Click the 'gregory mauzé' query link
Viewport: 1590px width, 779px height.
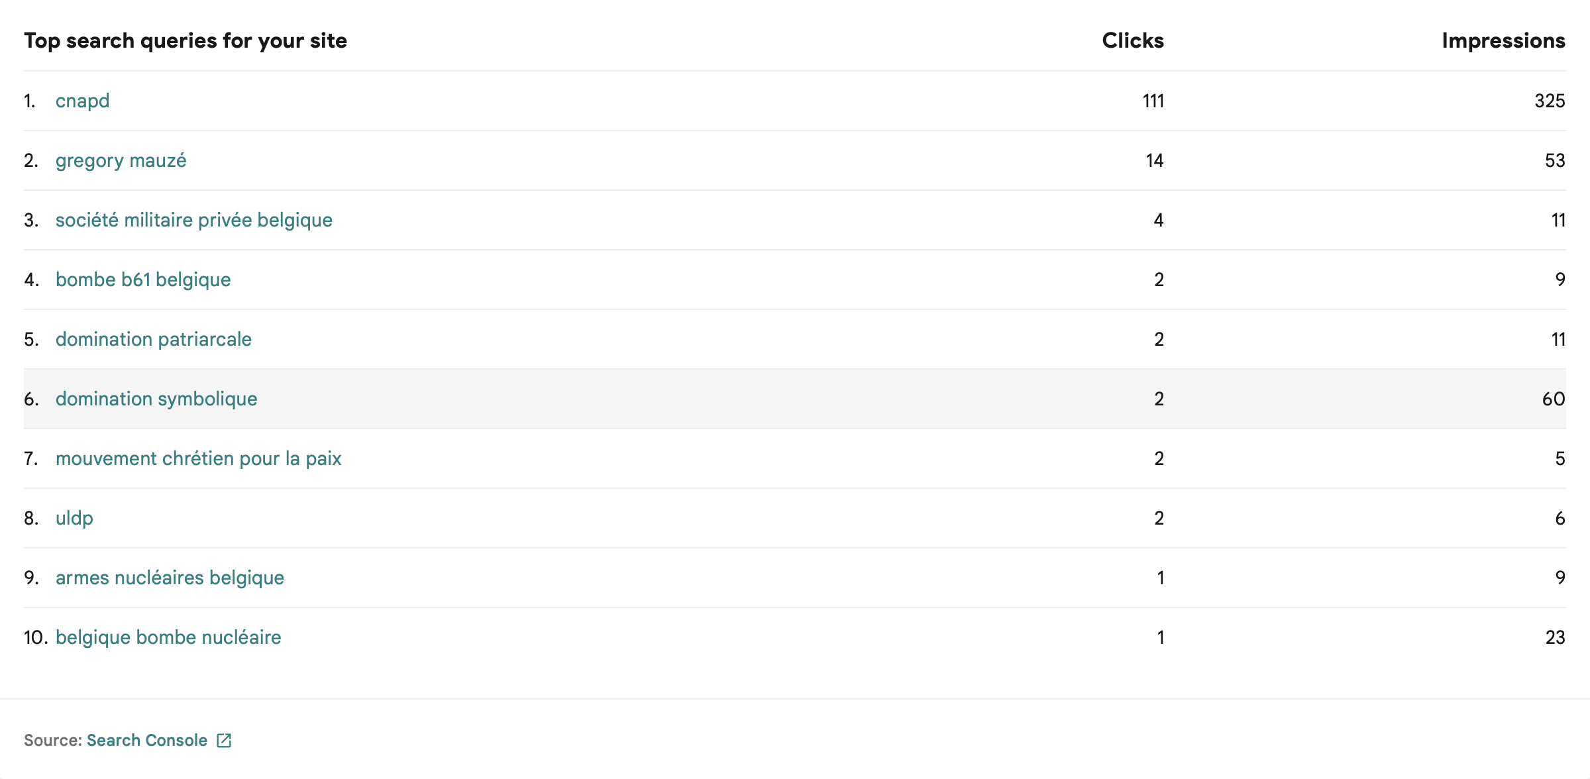pos(121,160)
